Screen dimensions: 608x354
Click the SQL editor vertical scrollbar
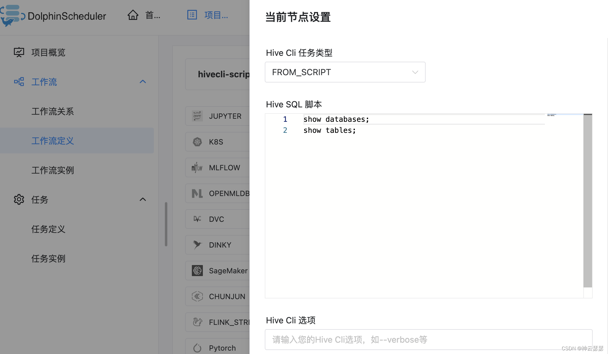point(588,201)
